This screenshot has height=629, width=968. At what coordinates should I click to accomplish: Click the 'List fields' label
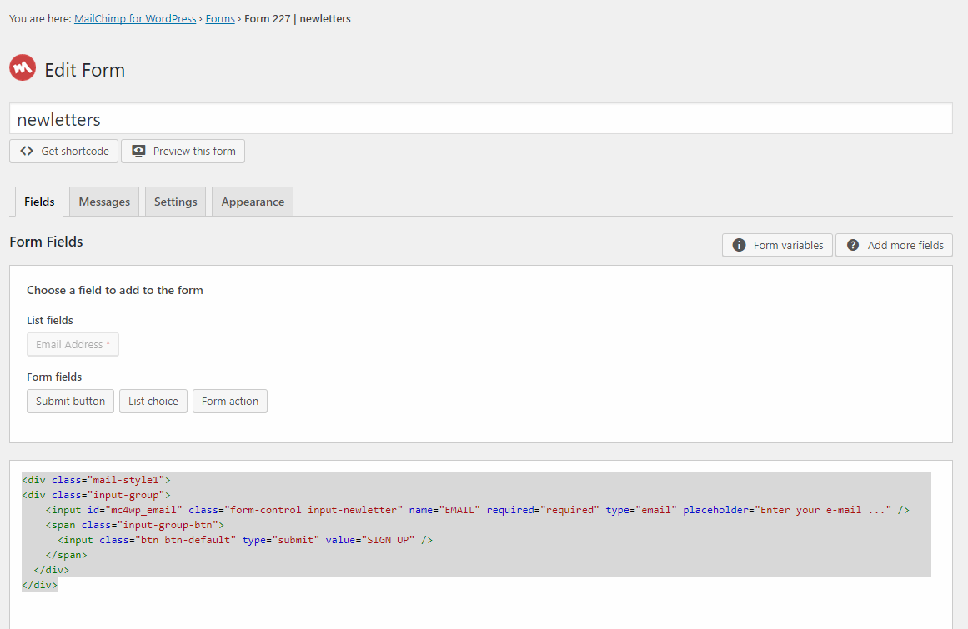(50, 321)
